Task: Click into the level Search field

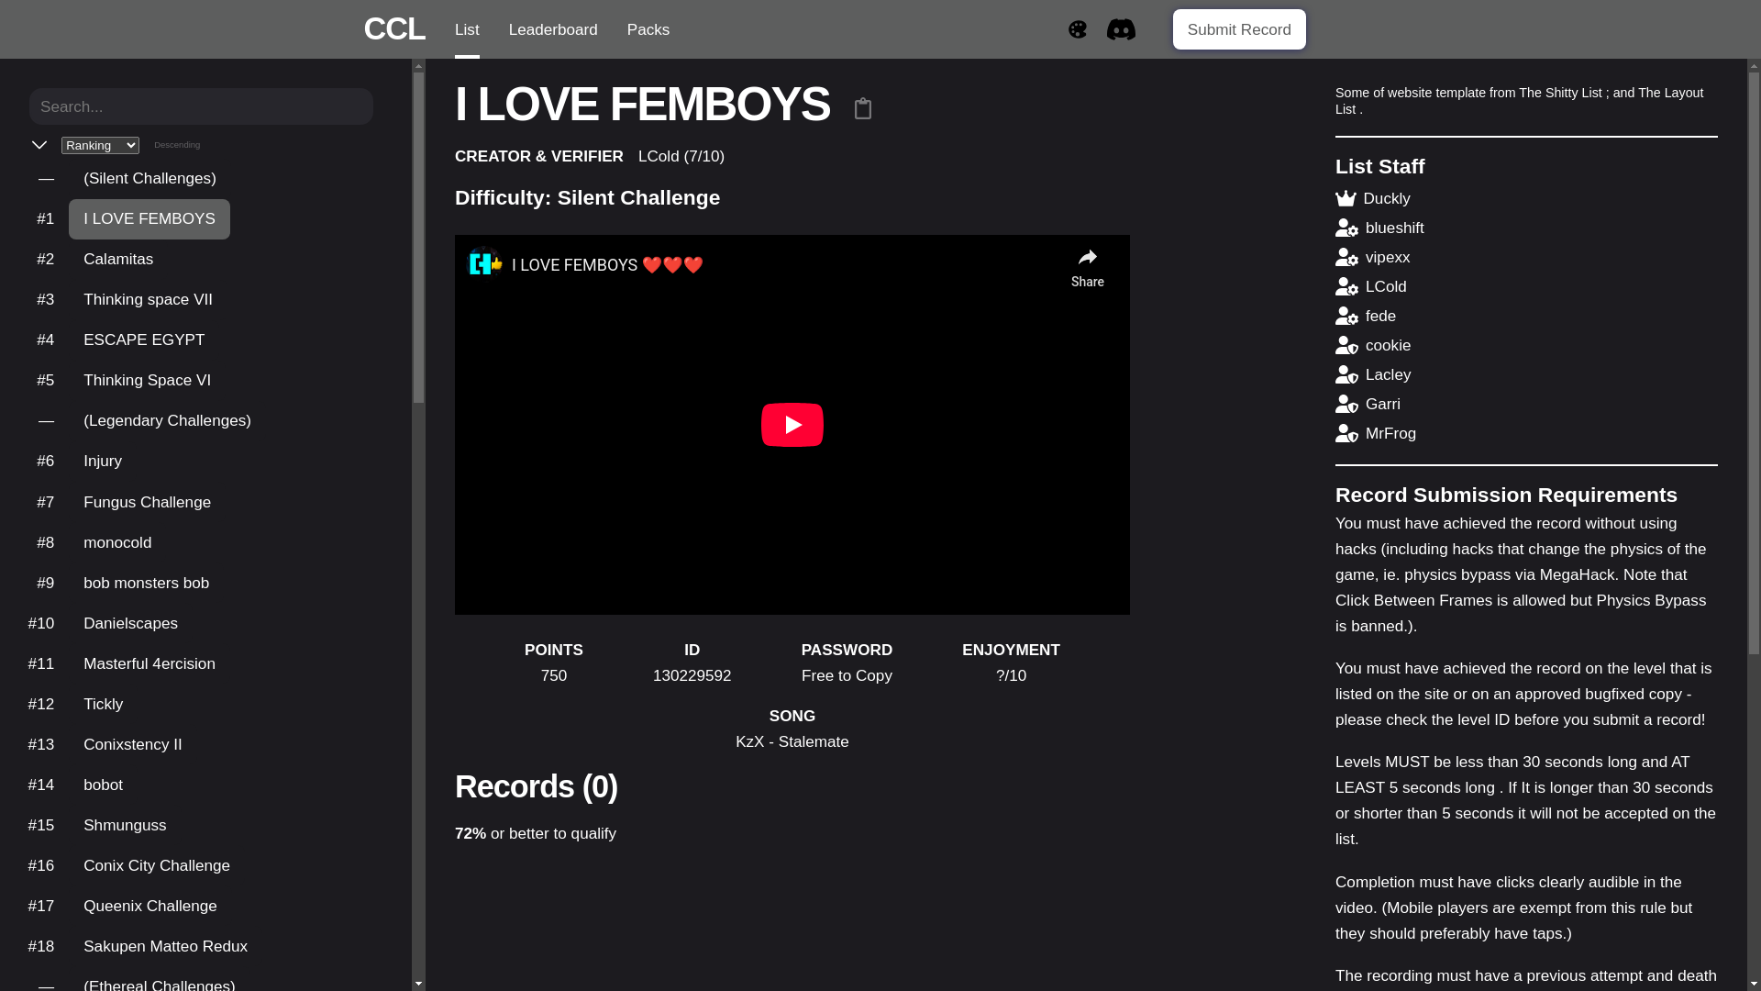Action: [201, 106]
